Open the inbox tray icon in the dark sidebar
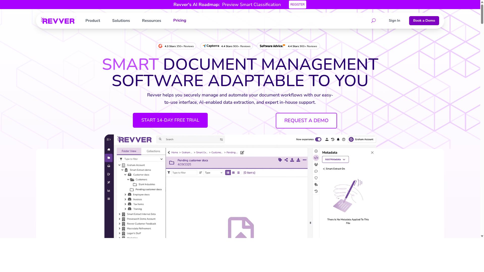This screenshot has height=272, width=484. [x=109, y=166]
